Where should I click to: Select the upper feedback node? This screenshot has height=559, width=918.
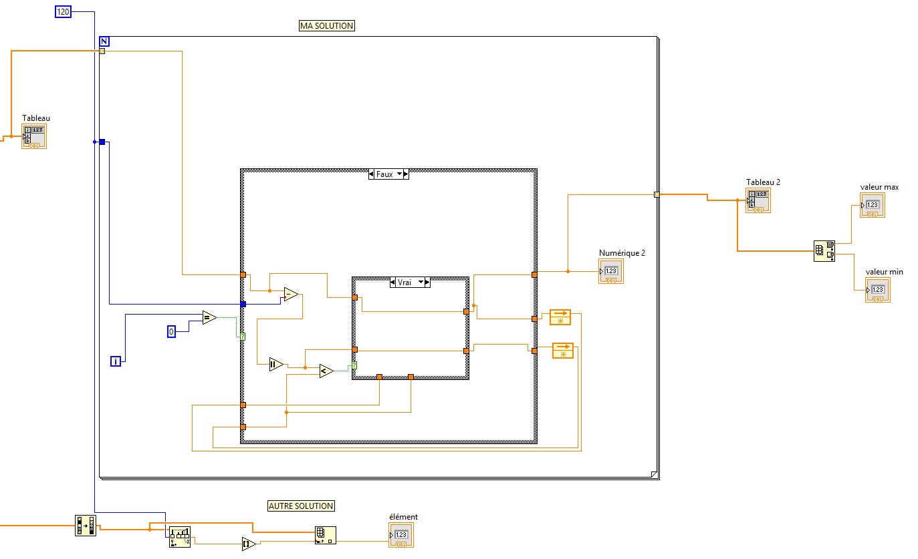click(560, 317)
